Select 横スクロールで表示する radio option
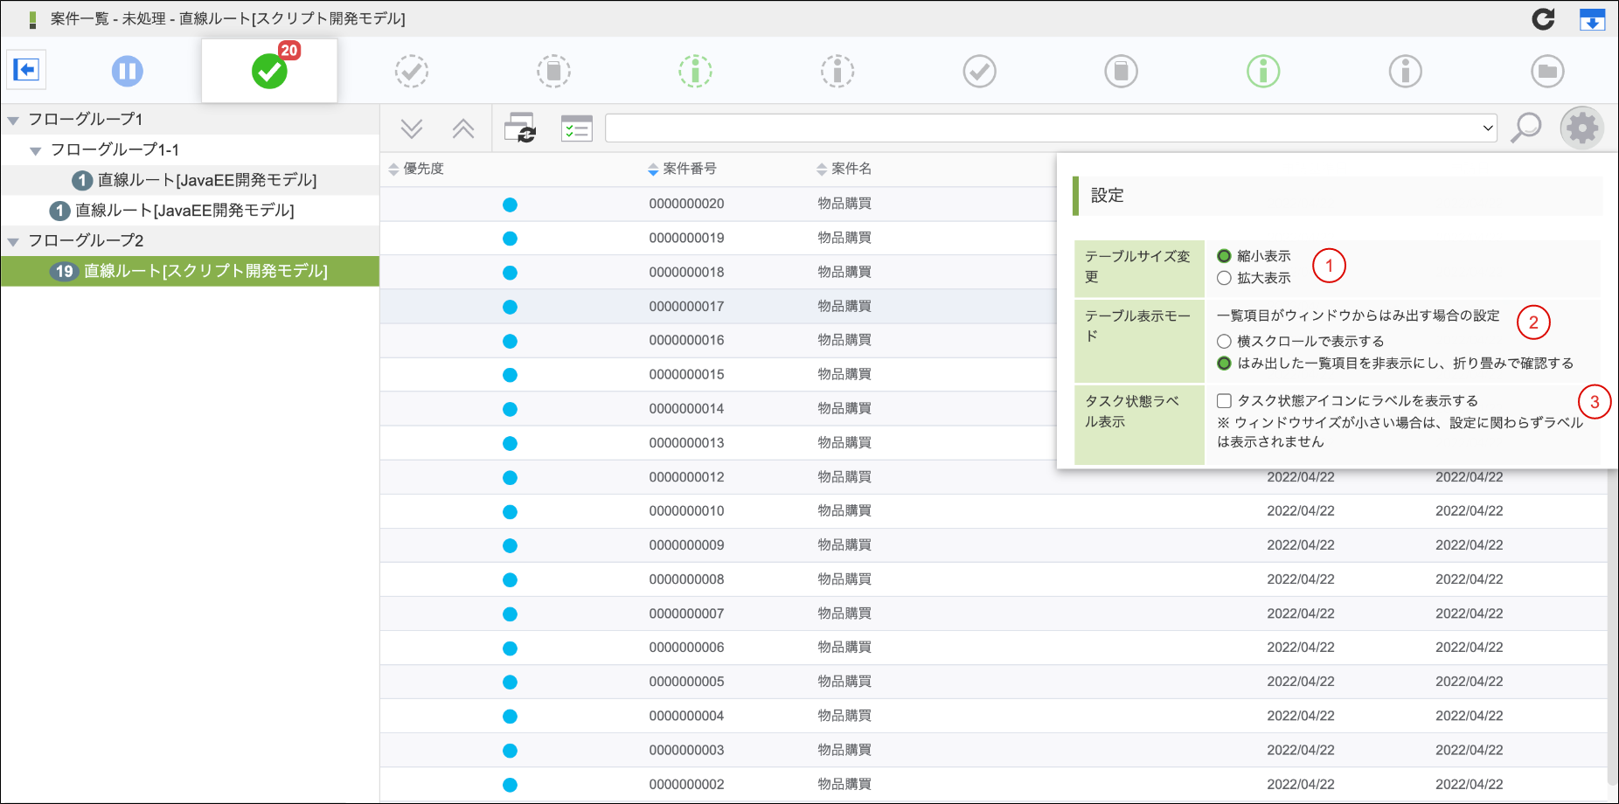1619x804 pixels. (x=1224, y=341)
